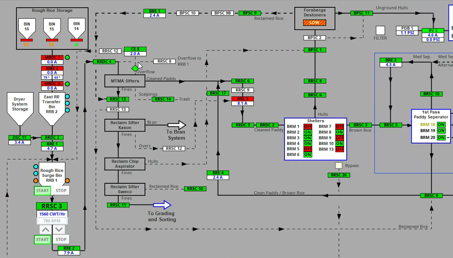Select the DSC 11 conveyor tag
The image size is (453, 258).
[x=20, y=138]
